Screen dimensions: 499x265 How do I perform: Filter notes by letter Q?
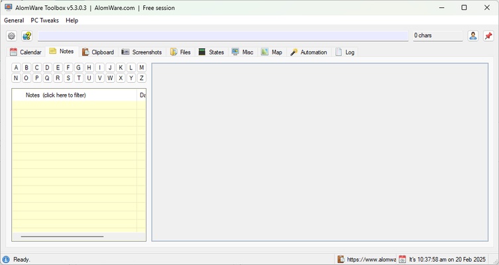pyautogui.click(x=48, y=78)
